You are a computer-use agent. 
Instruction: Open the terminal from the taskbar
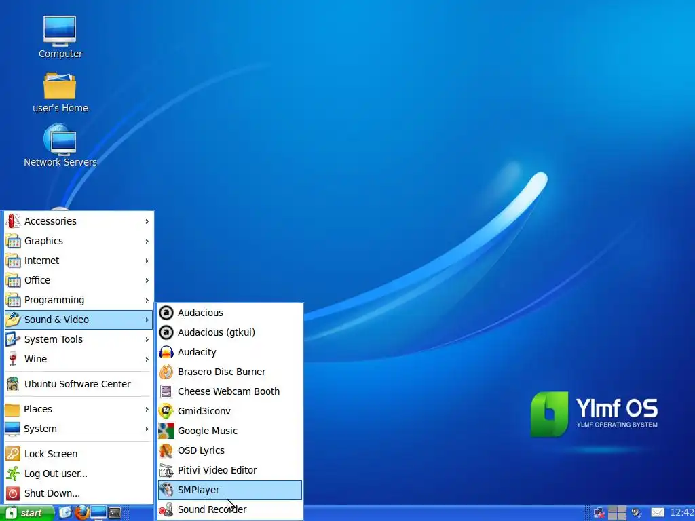tap(115, 513)
